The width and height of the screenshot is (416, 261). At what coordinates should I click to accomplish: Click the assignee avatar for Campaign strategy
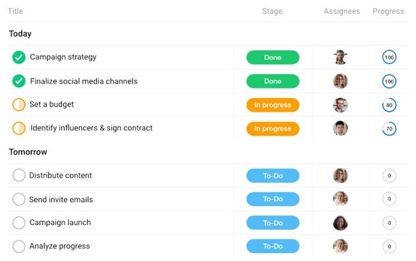click(x=340, y=57)
